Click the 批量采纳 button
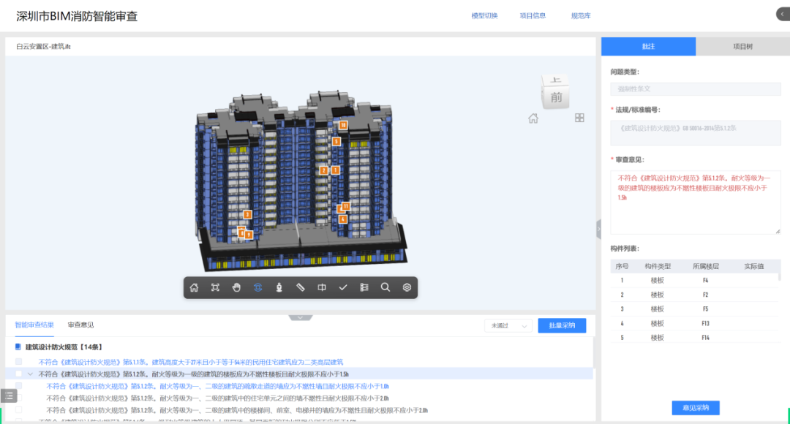 point(562,326)
